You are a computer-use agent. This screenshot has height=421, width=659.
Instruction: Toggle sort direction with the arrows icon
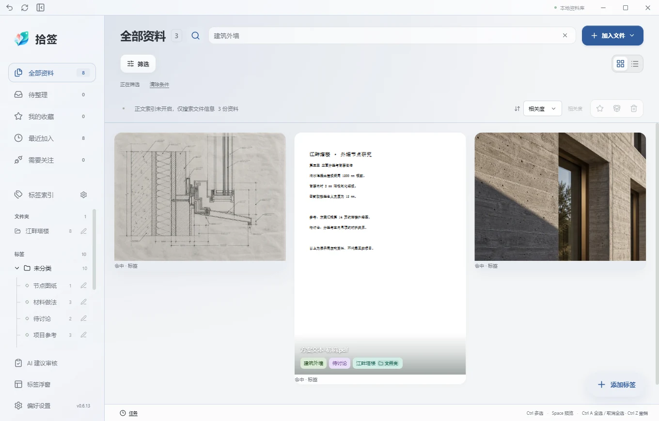(x=517, y=109)
